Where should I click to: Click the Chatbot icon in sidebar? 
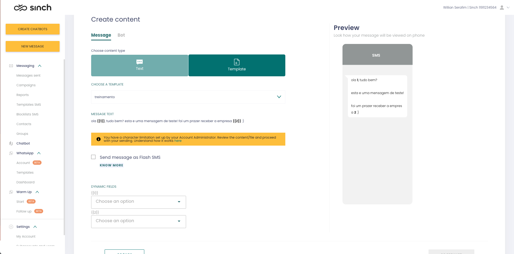coord(11,143)
